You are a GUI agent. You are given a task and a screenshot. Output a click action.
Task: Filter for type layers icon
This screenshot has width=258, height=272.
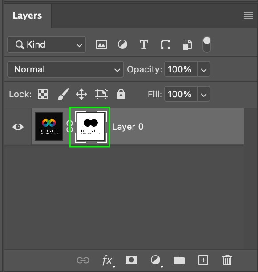tap(144, 44)
